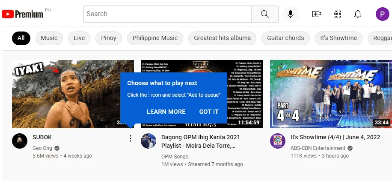Click the "Choose what to play next" heading

[x=162, y=83]
